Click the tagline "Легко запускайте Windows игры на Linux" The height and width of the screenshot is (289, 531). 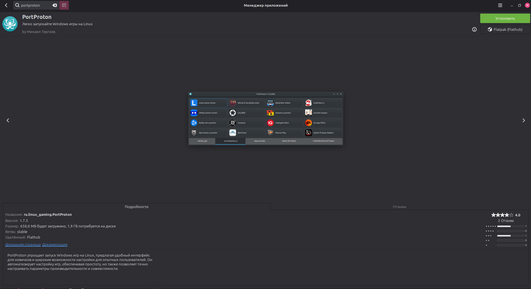coord(57,24)
